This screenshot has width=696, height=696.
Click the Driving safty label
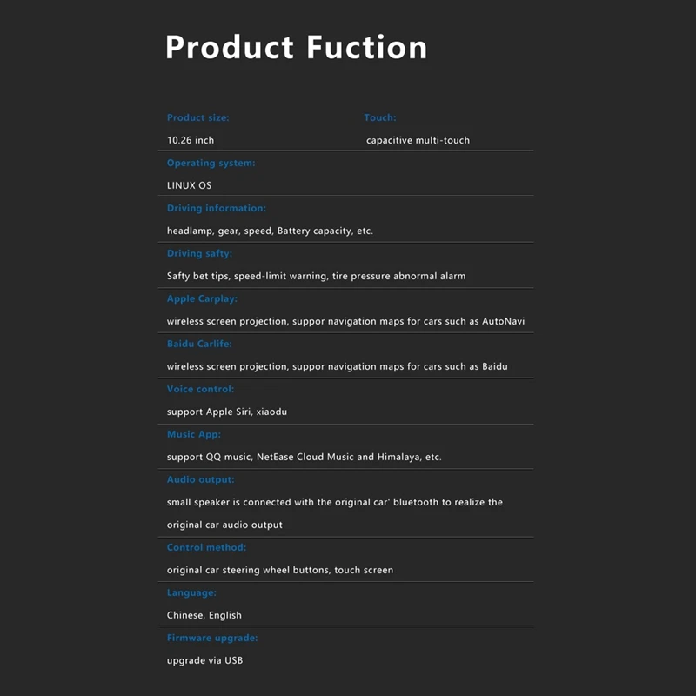(199, 253)
